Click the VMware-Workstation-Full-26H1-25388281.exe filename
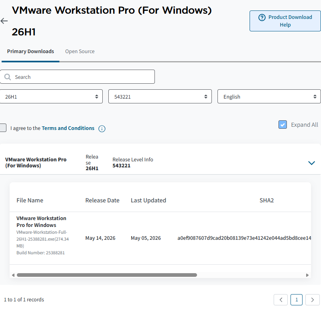Image resolution: width=321 pixels, height=309 pixels. coord(43,239)
